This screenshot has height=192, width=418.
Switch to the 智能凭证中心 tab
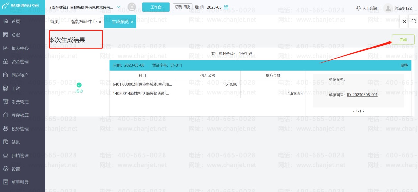[84, 22]
